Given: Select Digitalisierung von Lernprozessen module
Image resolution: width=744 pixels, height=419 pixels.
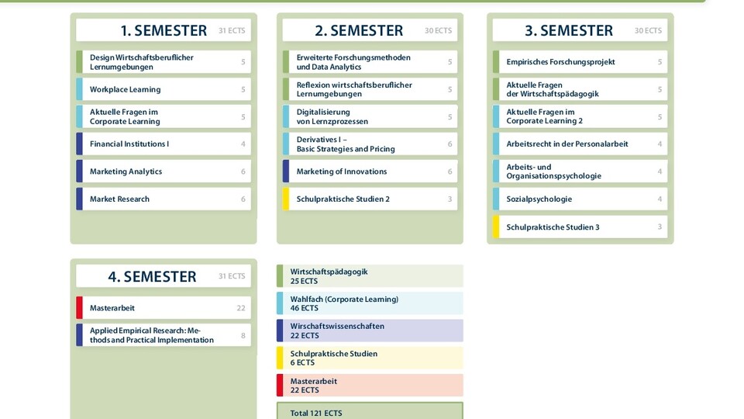Looking at the screenshot, I should pyautogui.click(x=370, y=117).
